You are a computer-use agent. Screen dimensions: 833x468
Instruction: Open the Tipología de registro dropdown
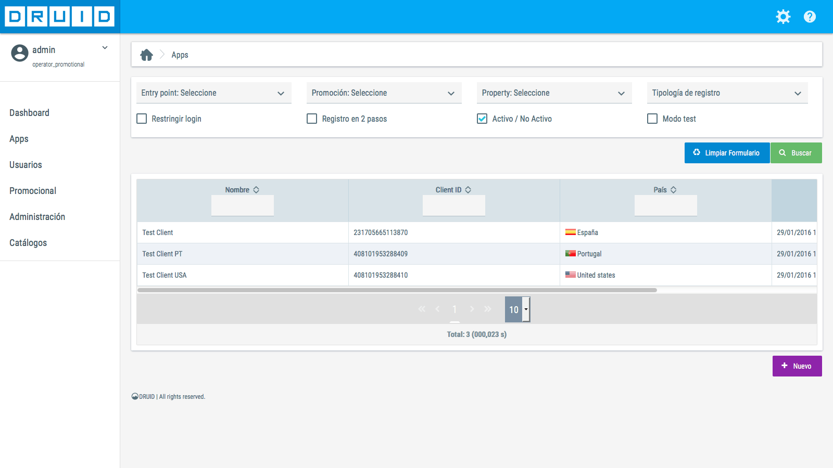[x=727, y=93]
